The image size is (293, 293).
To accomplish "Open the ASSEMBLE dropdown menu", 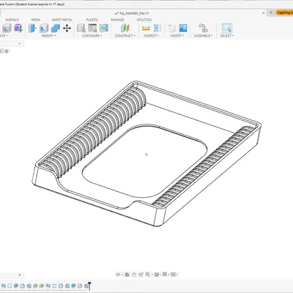I will point(204,36).
